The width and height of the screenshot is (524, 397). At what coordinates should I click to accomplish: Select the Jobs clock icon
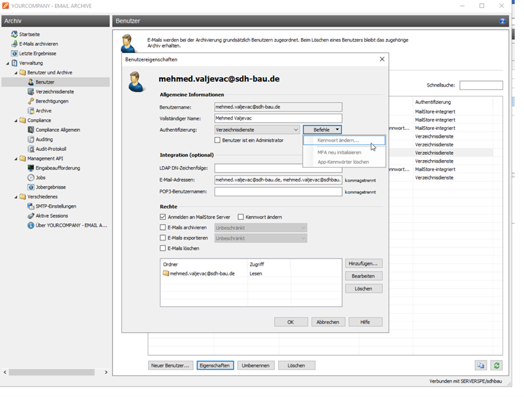tap(31, 178)
